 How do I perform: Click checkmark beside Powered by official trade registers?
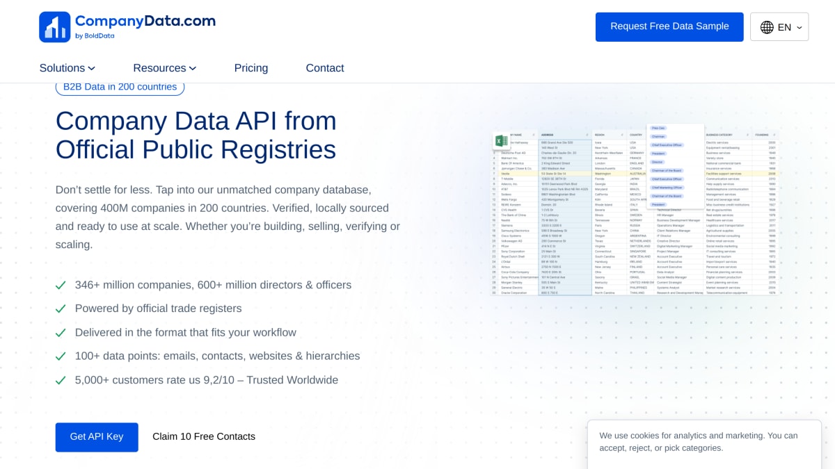pos(61,308)
